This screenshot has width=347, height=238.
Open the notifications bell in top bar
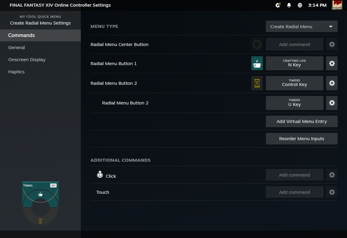pos(289,5)
